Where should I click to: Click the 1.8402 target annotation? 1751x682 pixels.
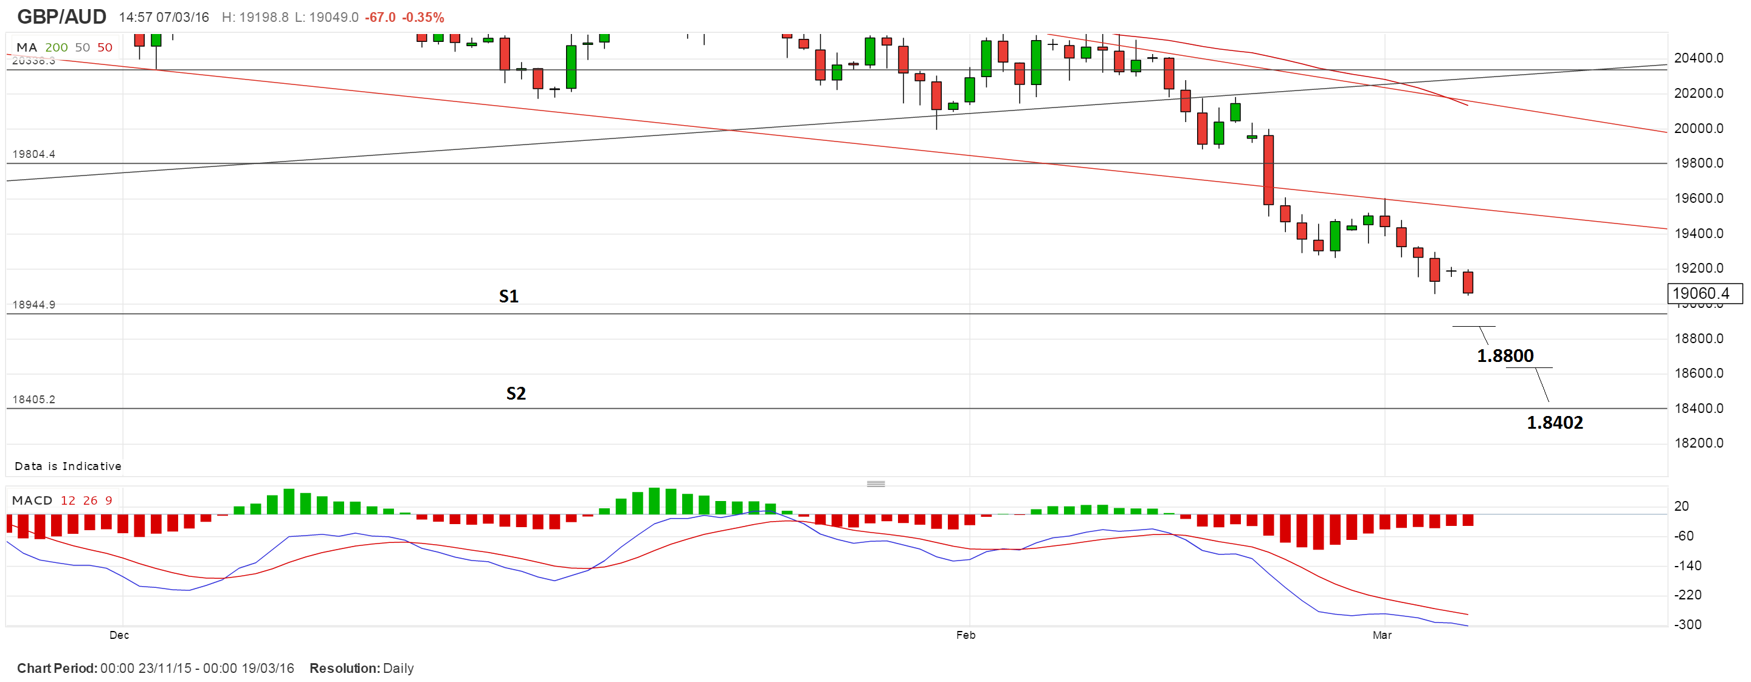[x=1555, y=423]
